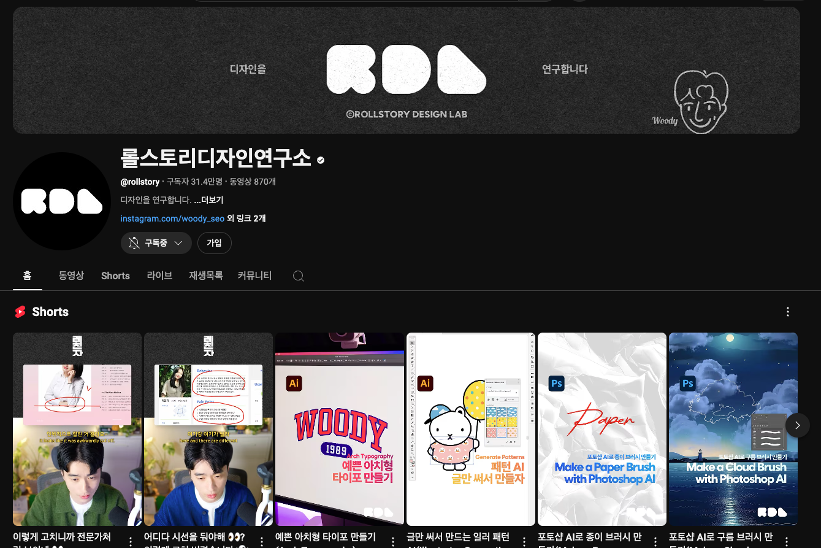Click the title 예쁜 아치형 타이포 만들기
This screenshot has height=548, width=821.
pos(326,538)
